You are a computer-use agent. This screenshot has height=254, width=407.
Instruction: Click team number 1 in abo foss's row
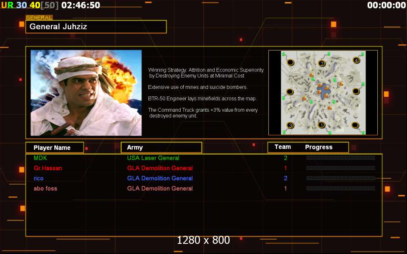[285, 188]
